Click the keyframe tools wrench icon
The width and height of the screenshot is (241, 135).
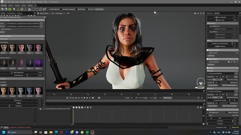coord(85,108)
